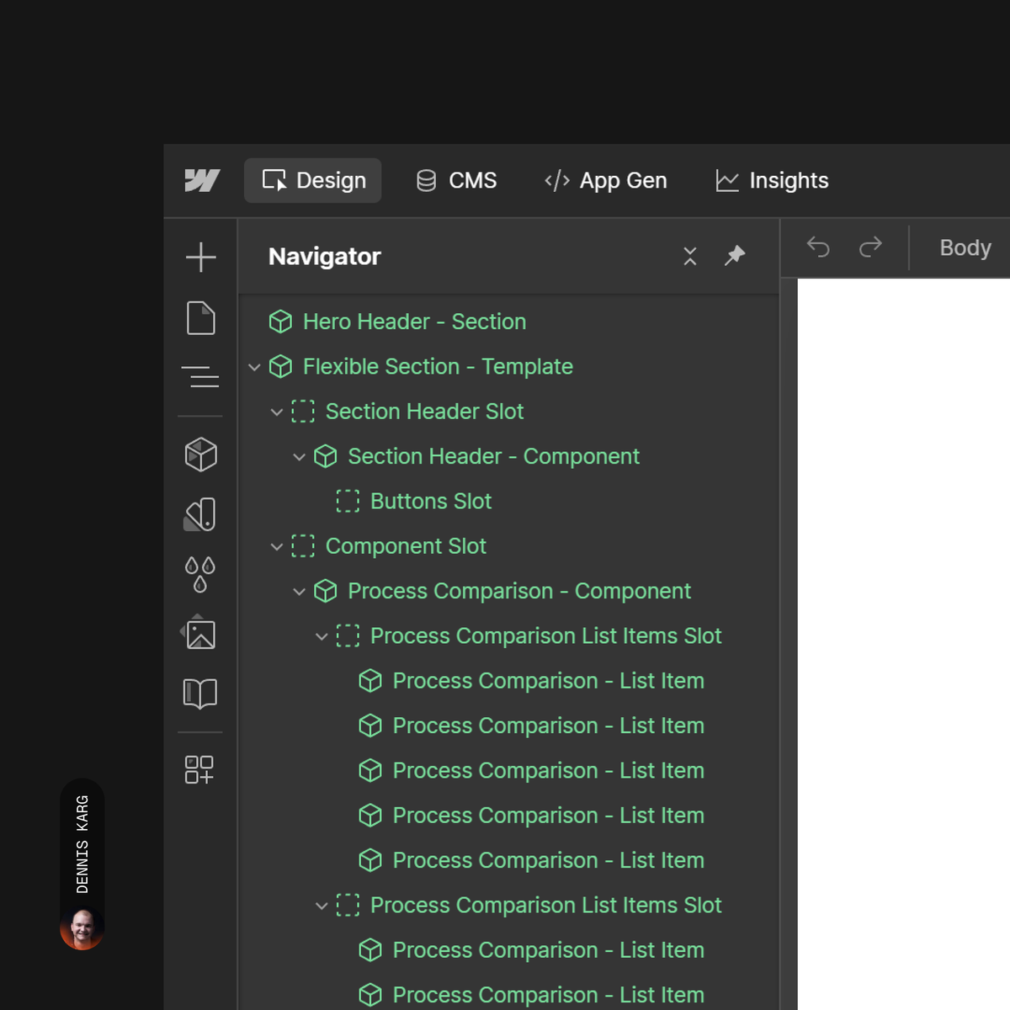
Task: Open the App Gen tab
Action: pos(606,180)
